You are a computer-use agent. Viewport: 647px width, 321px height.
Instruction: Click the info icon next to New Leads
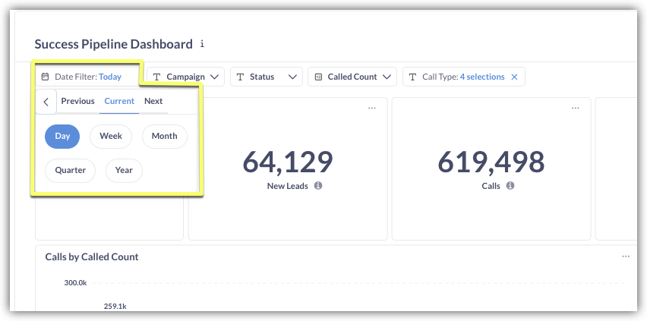click(x=318, y=185)
